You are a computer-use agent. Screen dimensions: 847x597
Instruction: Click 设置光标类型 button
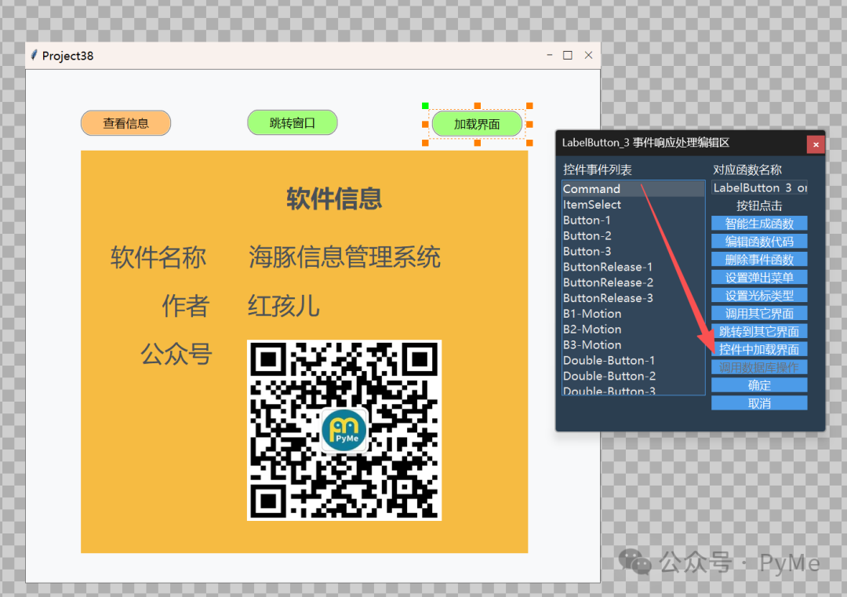pos(759,295)
